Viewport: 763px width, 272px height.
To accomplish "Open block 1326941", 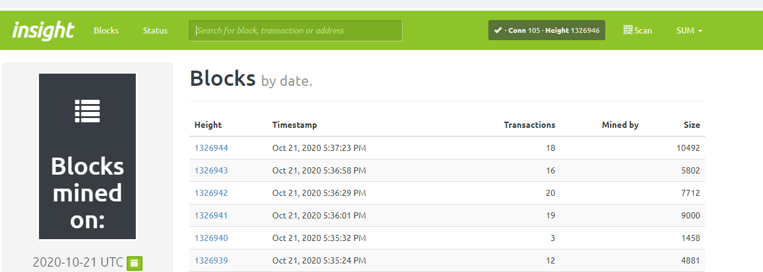I will pyautogui.click(x=211, y=215).
